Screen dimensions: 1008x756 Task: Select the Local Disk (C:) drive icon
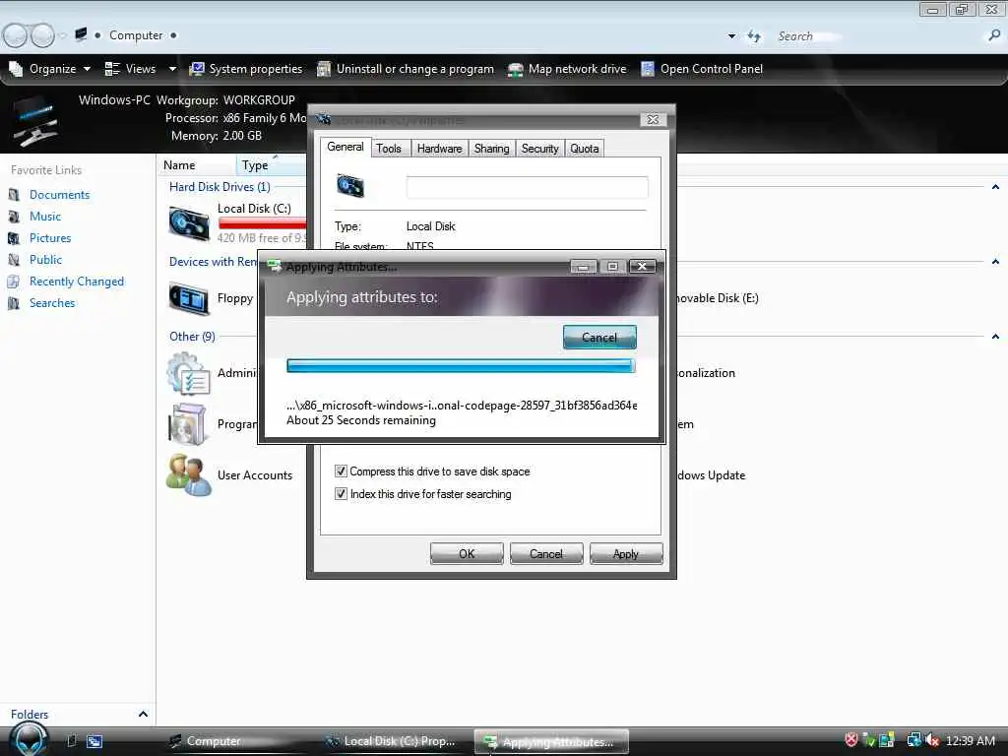(189, 223)
